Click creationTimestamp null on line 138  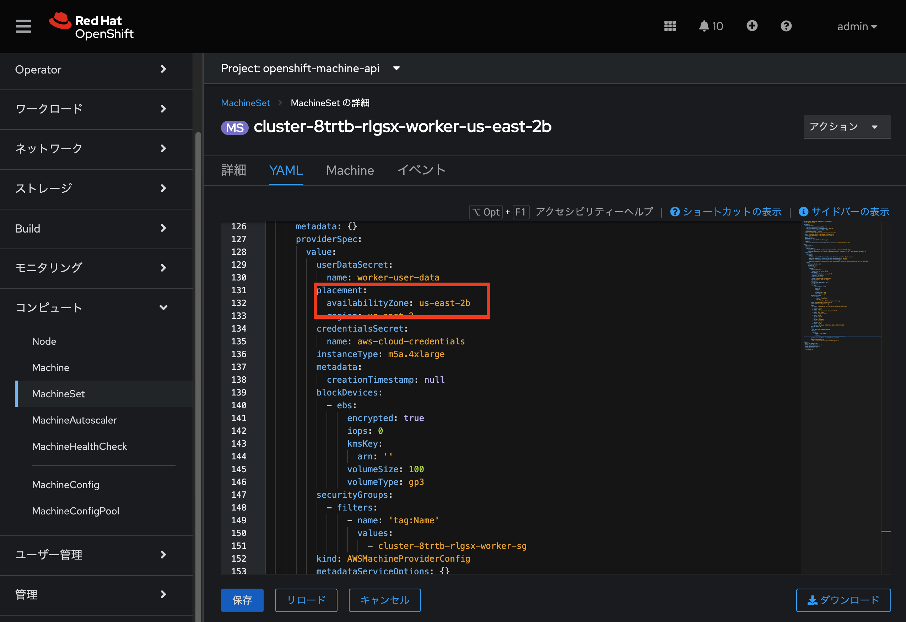coord(385,380)
